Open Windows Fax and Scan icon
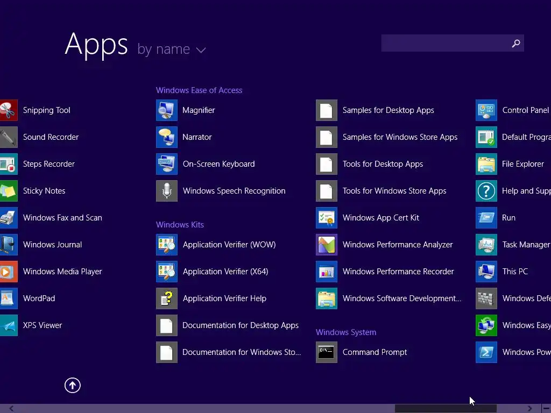The width and height of the screenshot is (551, 413). point(9,218)
